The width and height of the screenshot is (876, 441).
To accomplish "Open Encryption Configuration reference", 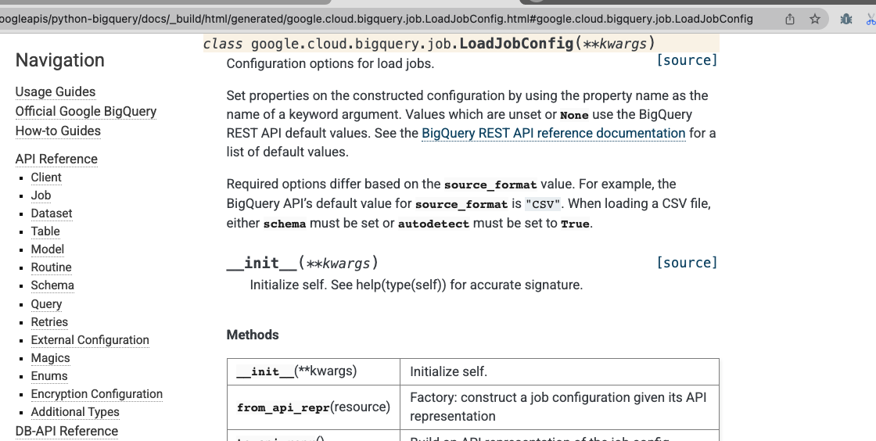I will coord(97,394).
